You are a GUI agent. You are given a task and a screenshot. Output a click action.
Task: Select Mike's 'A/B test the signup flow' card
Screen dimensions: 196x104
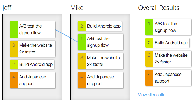(x=100, y=42)
